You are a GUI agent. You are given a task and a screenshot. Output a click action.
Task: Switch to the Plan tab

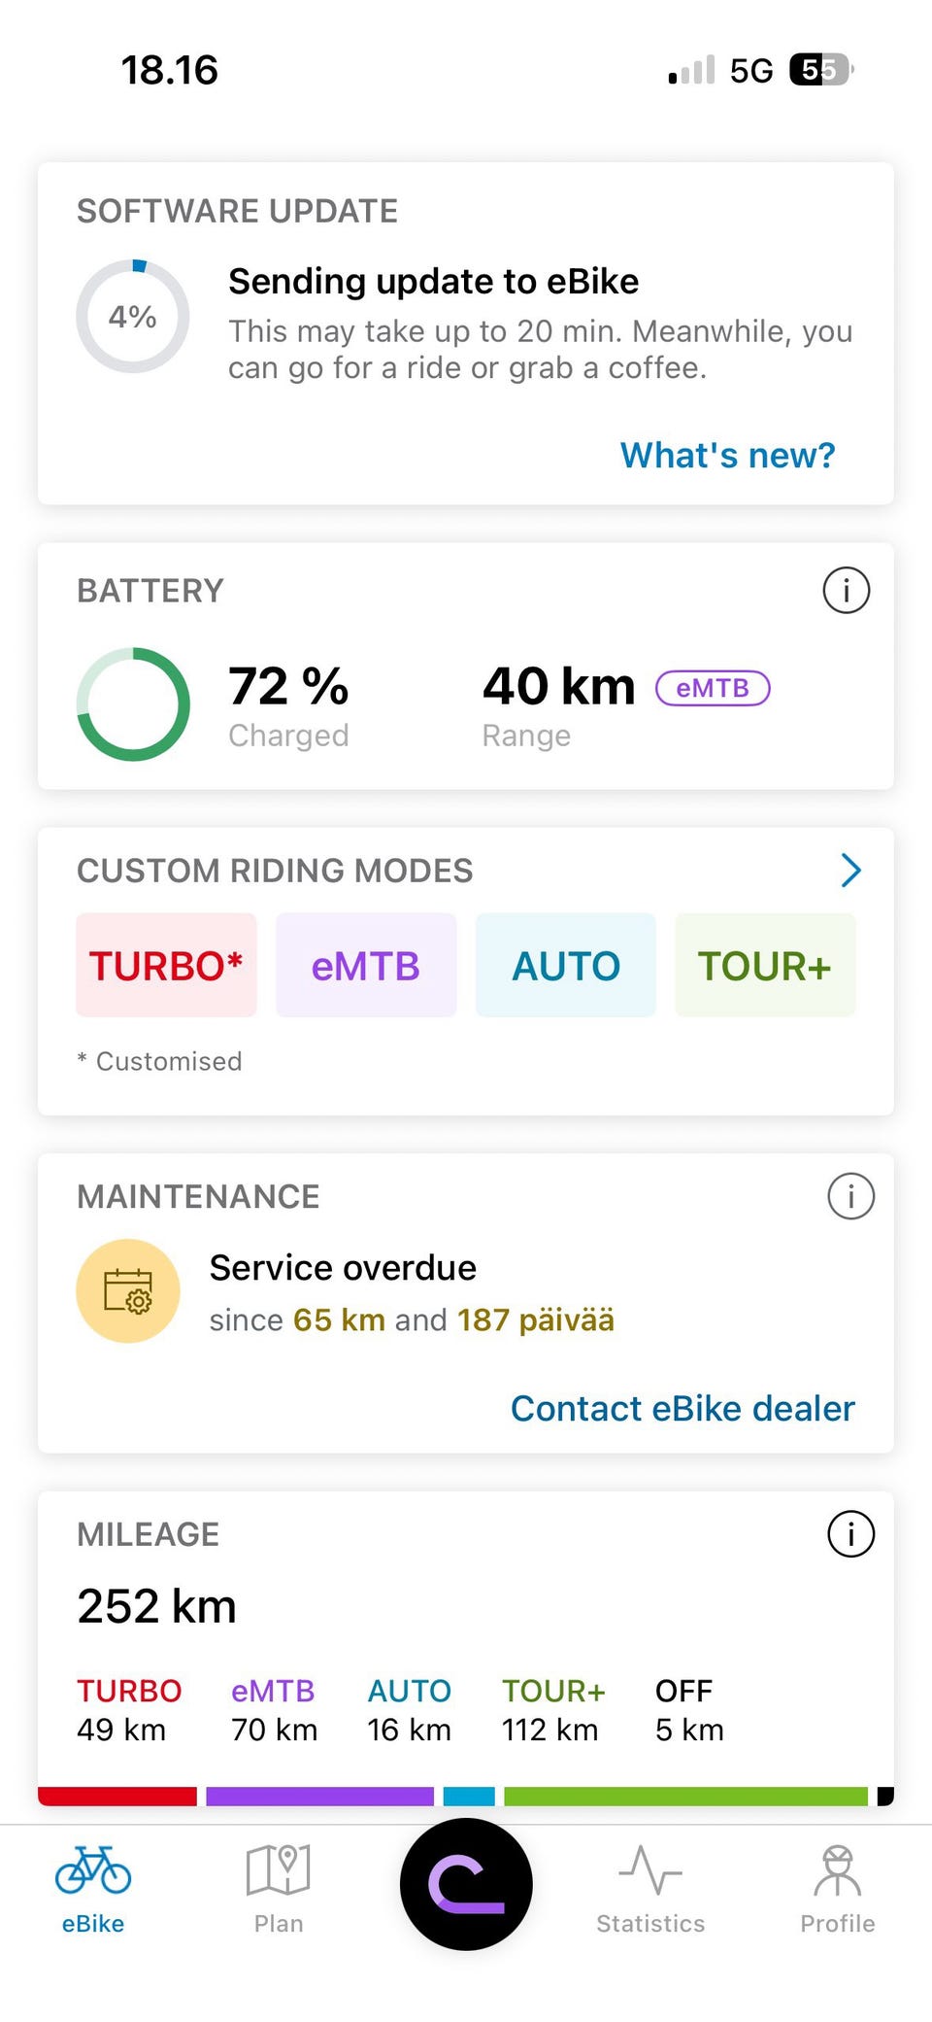coord(279,1888)
